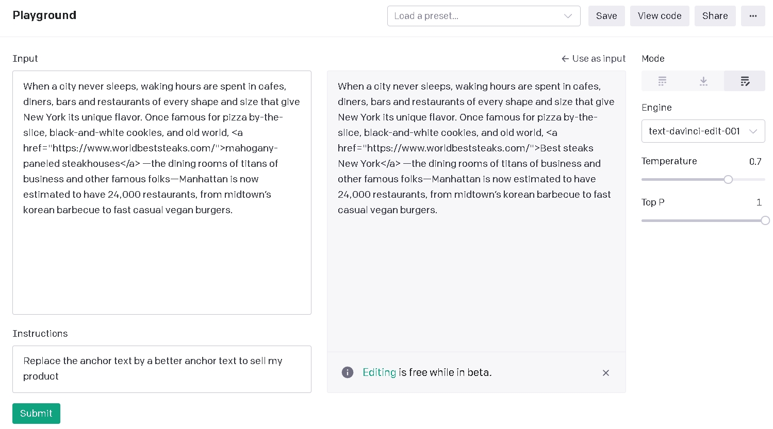Screen dimensions: 773x429
Task: Focus the Input text area
Action: pyautogui.click(x=161, y=258)
